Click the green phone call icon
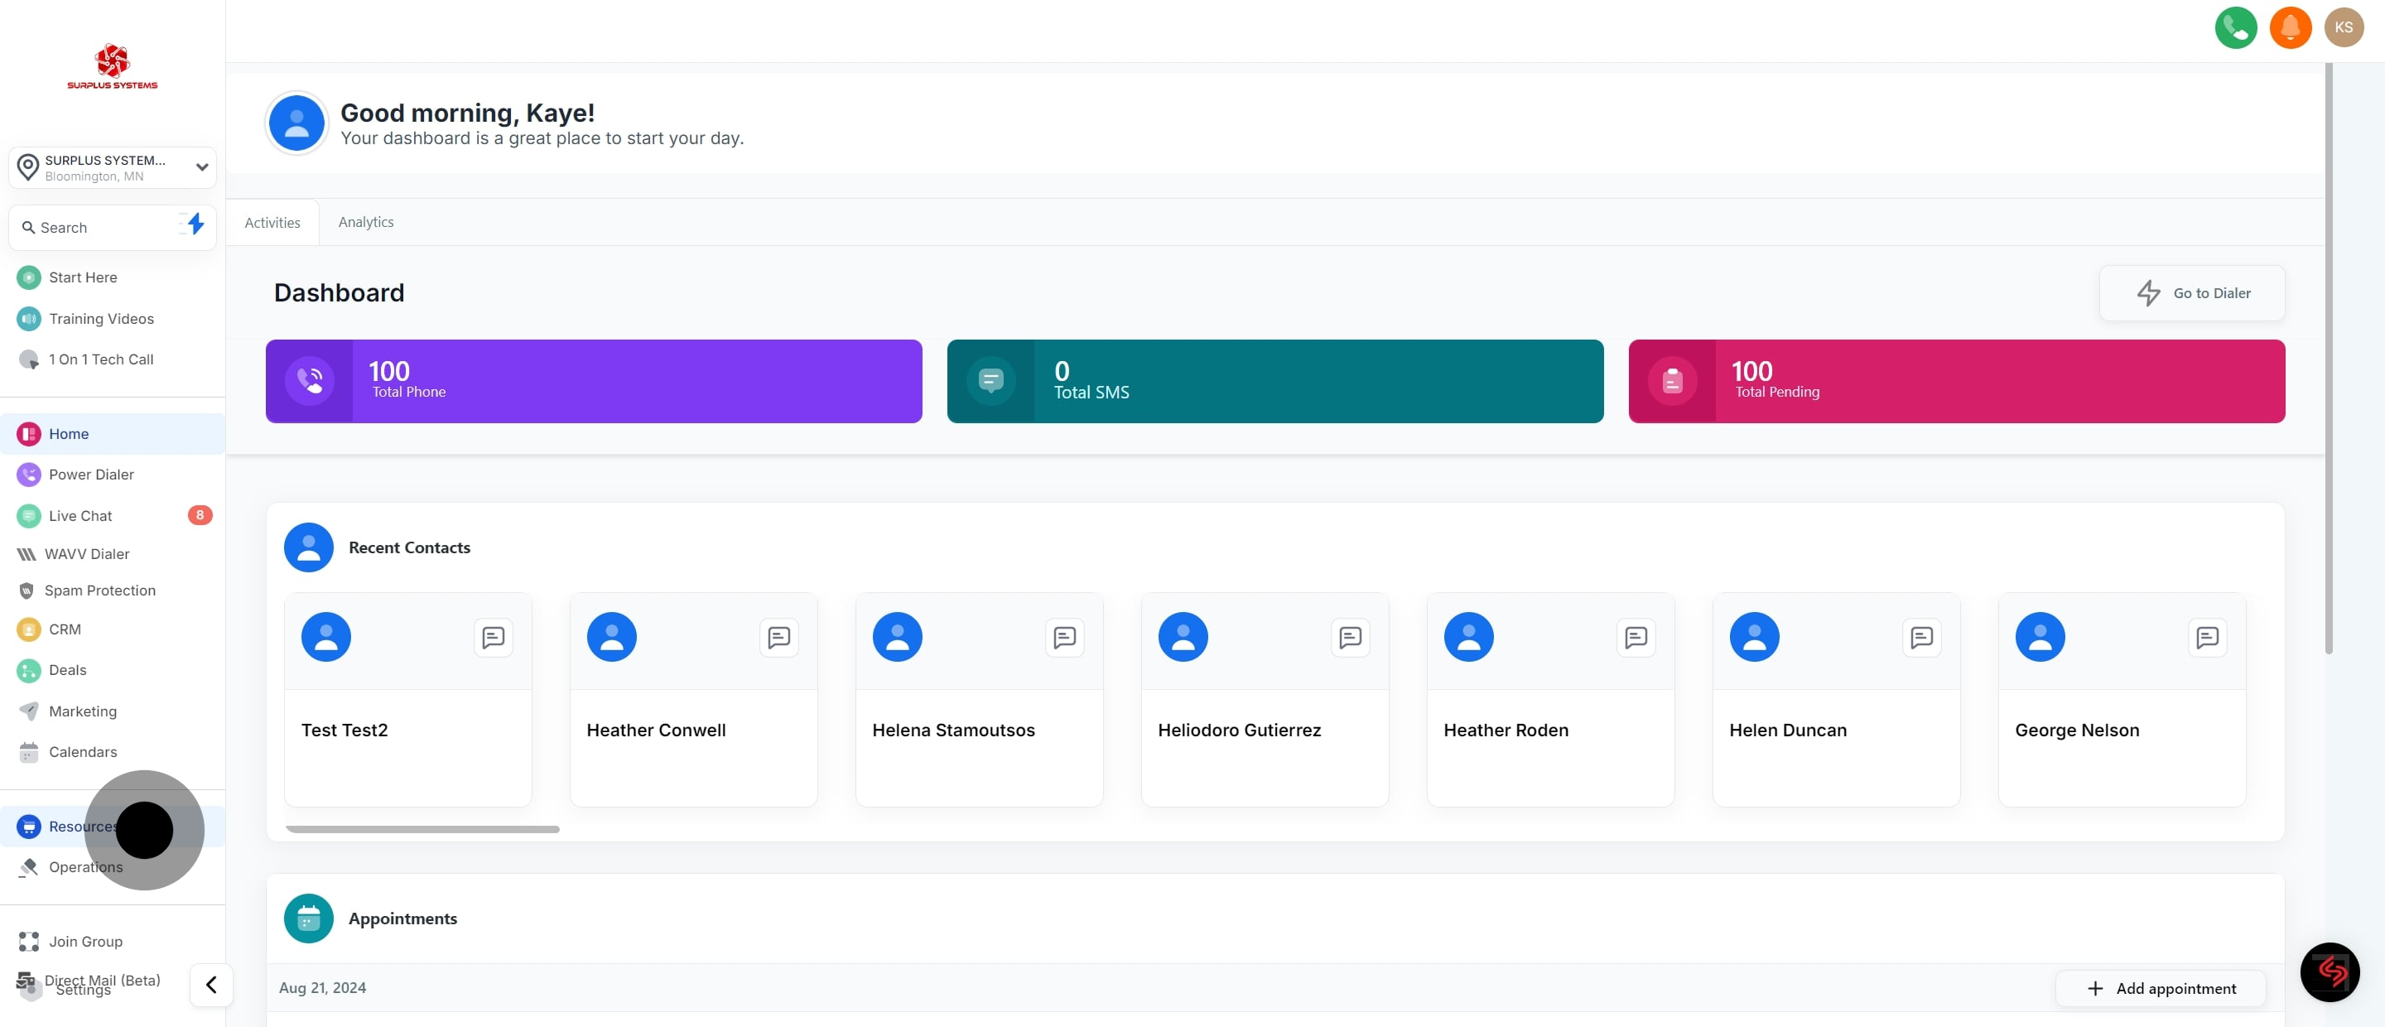Viewport: 2385px width, 1027px height. 2235,28
